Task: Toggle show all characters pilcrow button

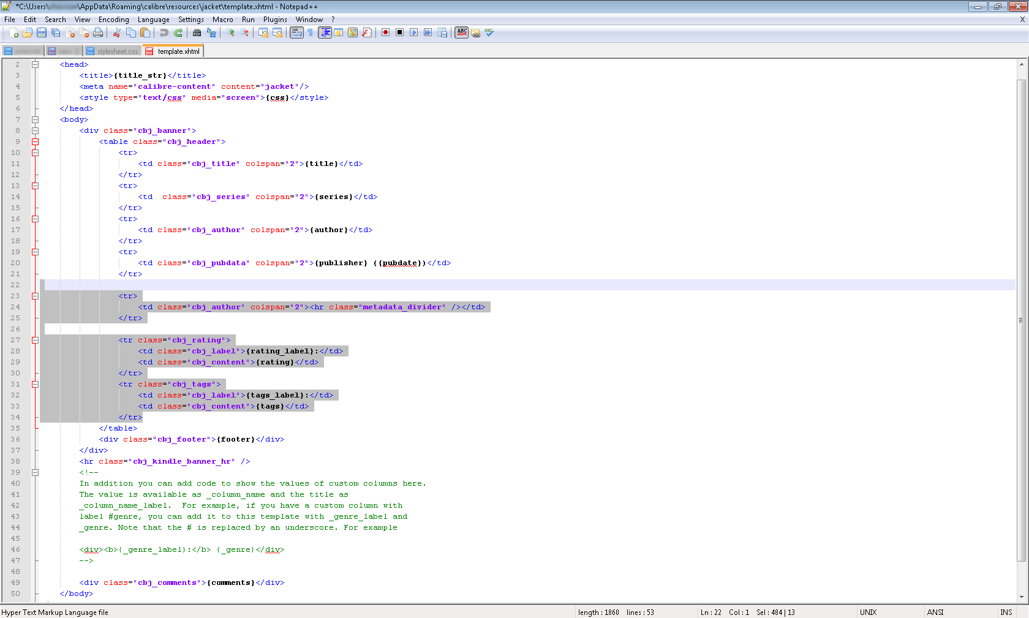Action: (x=310, y=33)
